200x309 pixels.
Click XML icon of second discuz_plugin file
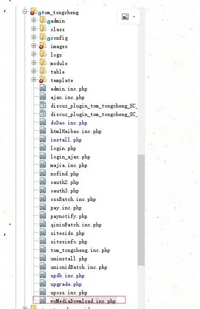[43, 113]
